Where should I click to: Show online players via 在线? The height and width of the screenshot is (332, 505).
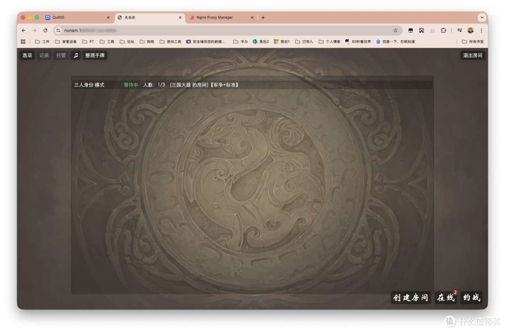446,297
